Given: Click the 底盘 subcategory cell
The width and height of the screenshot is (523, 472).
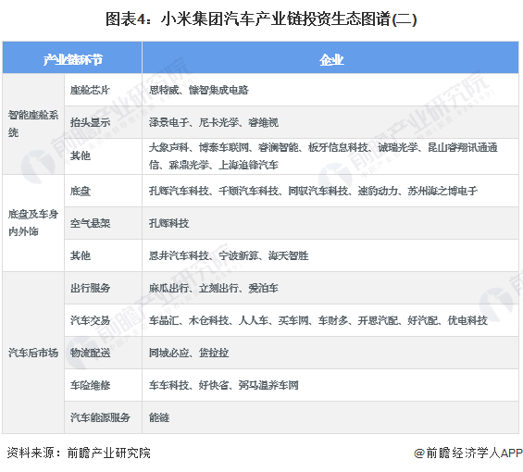Looking at the screenshot, I should pos(103,191).
